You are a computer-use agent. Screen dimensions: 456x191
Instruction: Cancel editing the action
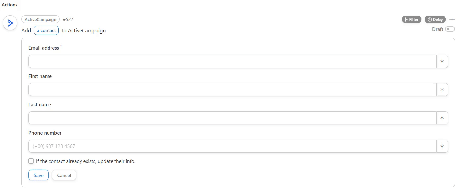coord(64,175)
